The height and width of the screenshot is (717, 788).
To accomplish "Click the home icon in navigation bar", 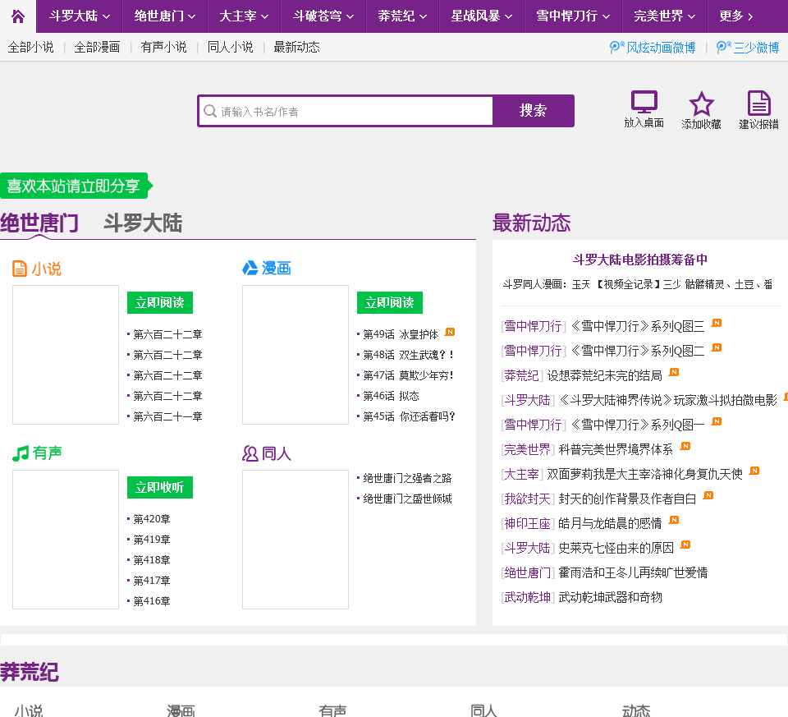I will tap(18, 16).
